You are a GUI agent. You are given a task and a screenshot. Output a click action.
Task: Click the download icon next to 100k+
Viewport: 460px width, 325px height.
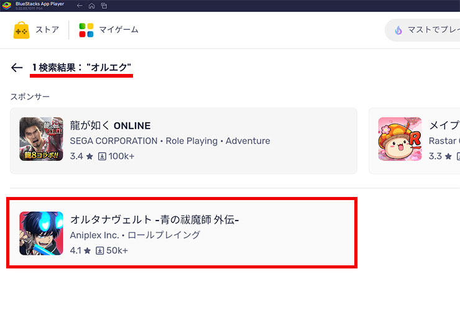(x=102, y=157)
